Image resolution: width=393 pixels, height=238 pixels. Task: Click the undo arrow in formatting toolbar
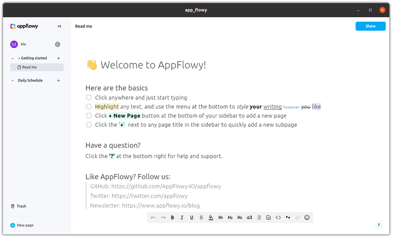pyautogui.click(x=153, y=218)
